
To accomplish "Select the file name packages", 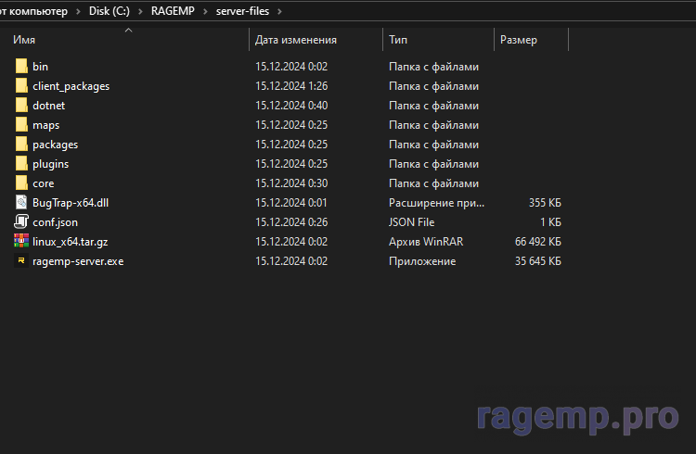I will (55, 145).
